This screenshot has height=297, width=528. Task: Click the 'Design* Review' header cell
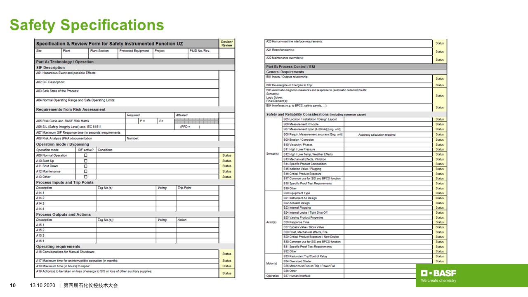click(x=227, y=43)
